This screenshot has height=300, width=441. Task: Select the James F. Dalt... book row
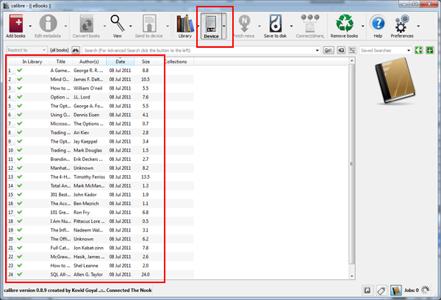[101, 79]
